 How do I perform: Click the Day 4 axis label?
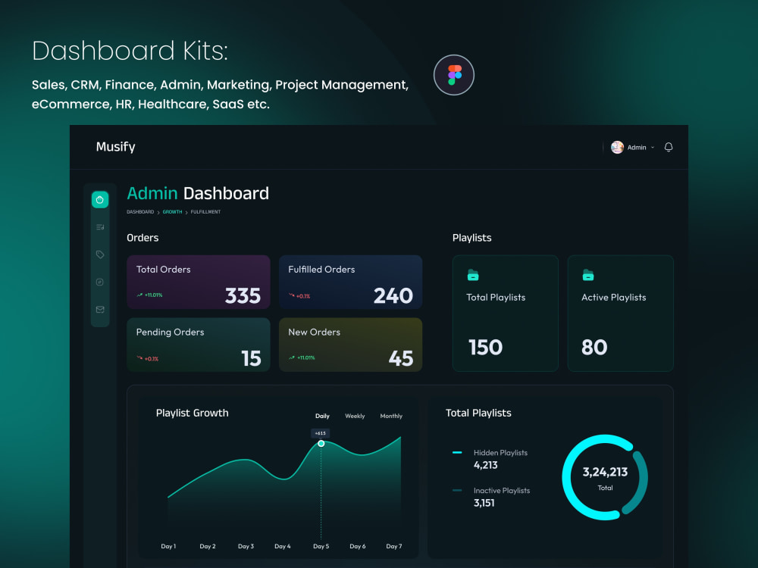282,546
